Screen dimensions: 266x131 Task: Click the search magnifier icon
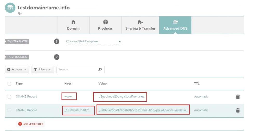(100, 69)
